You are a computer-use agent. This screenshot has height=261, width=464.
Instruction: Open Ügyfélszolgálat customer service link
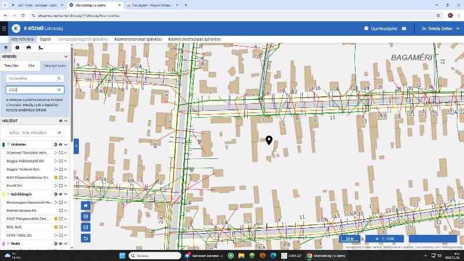[382, 28]
